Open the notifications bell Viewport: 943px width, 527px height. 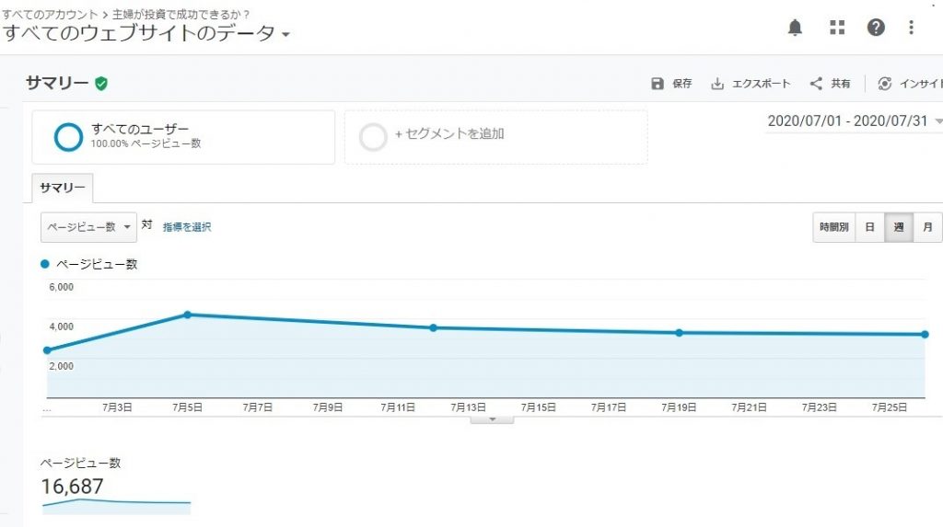point(795,28)
